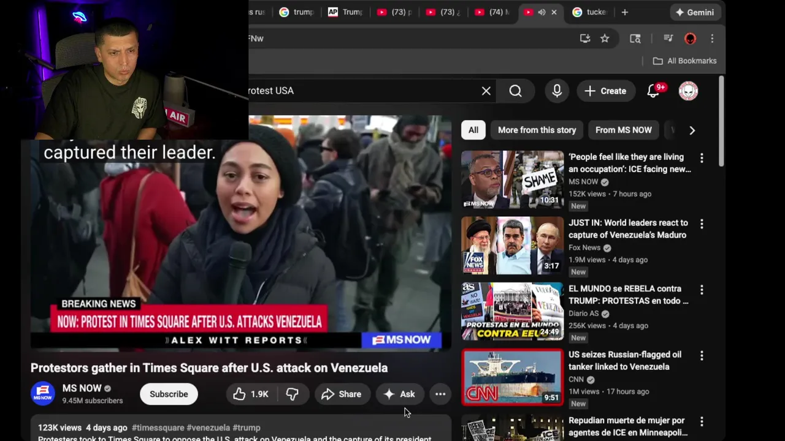The image size is (785, 441).
Task: Click the page vertical scrollbar
Action: click(x=721, y=123)
